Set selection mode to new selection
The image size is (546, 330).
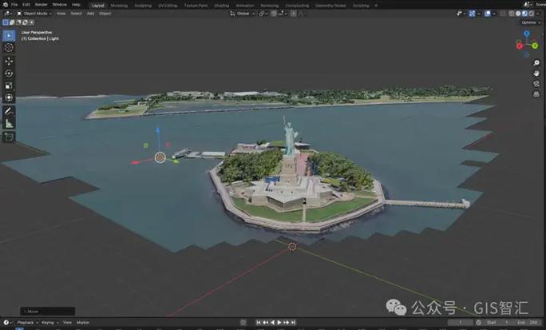(6, 22)
